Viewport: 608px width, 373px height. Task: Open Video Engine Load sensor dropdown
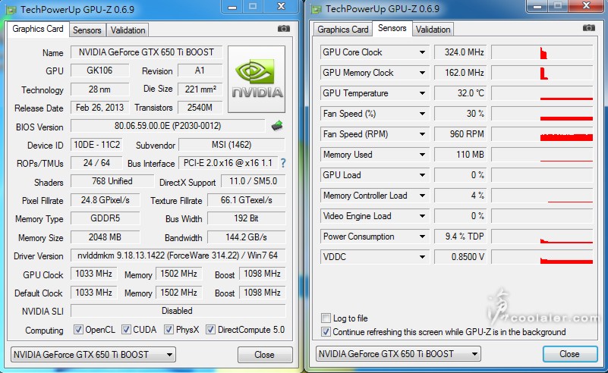pyautogui.click(x=422, y=216)
